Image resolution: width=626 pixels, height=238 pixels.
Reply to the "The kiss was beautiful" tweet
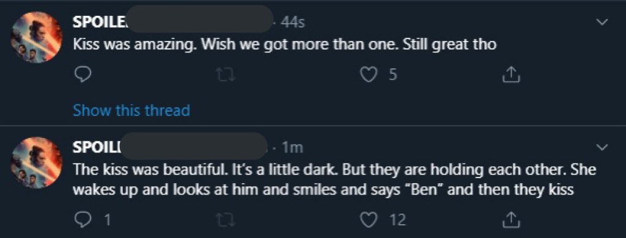[x=83, y=219]
